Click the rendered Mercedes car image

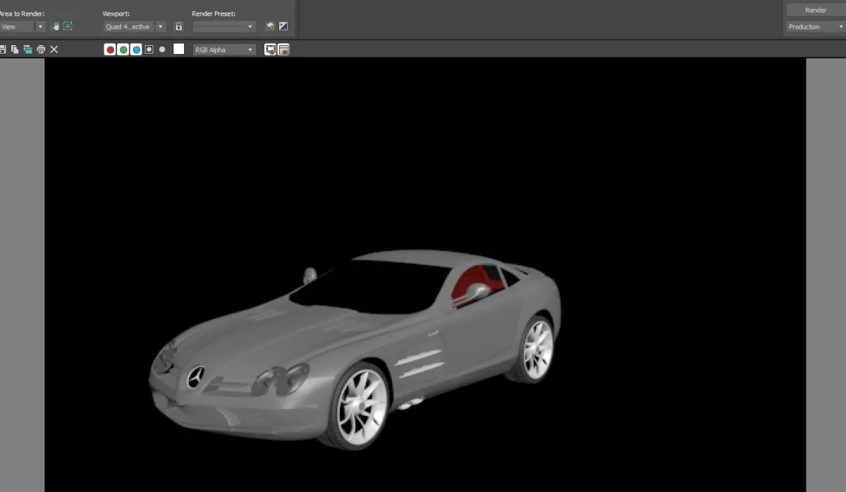point(355,349)
